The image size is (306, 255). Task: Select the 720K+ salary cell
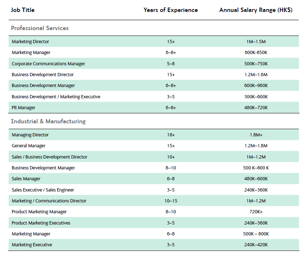tap(256, 211)
